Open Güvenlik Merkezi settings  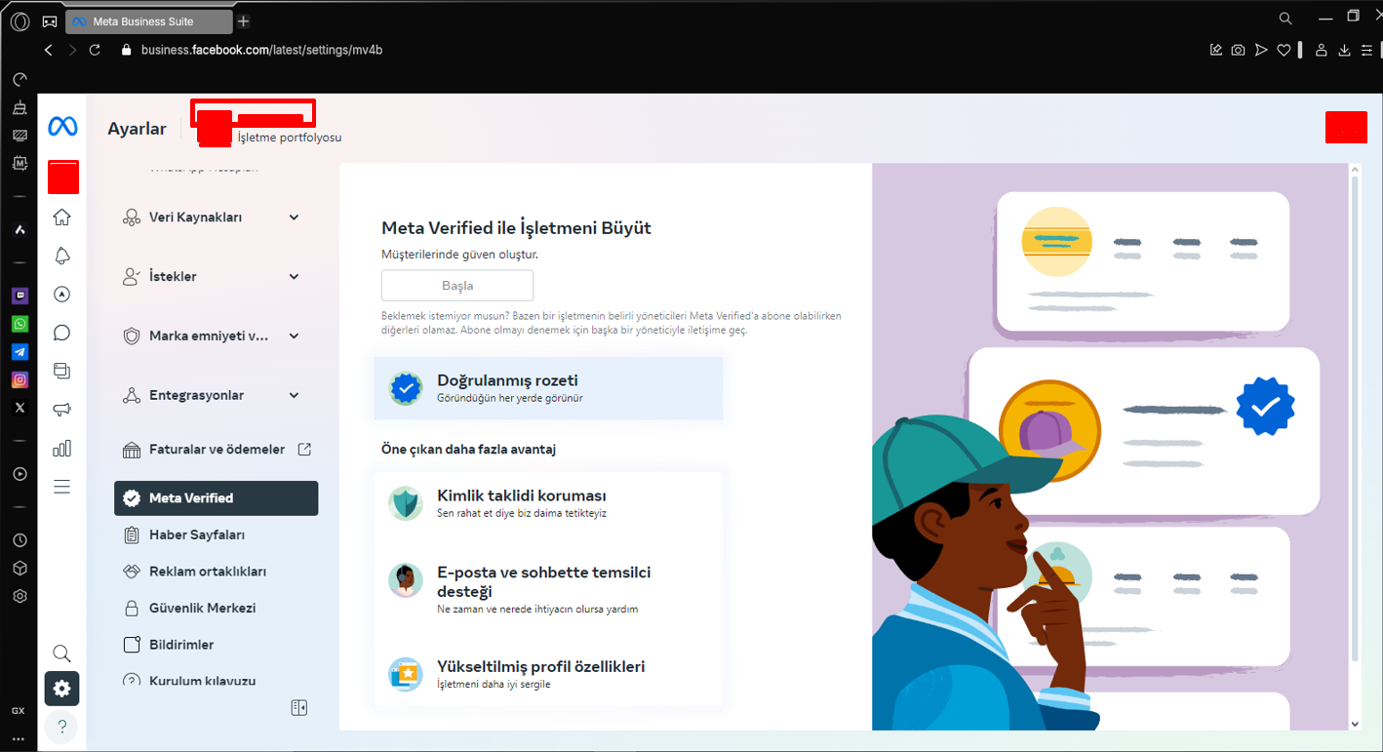pyautogui.click(x=217, y=608)
